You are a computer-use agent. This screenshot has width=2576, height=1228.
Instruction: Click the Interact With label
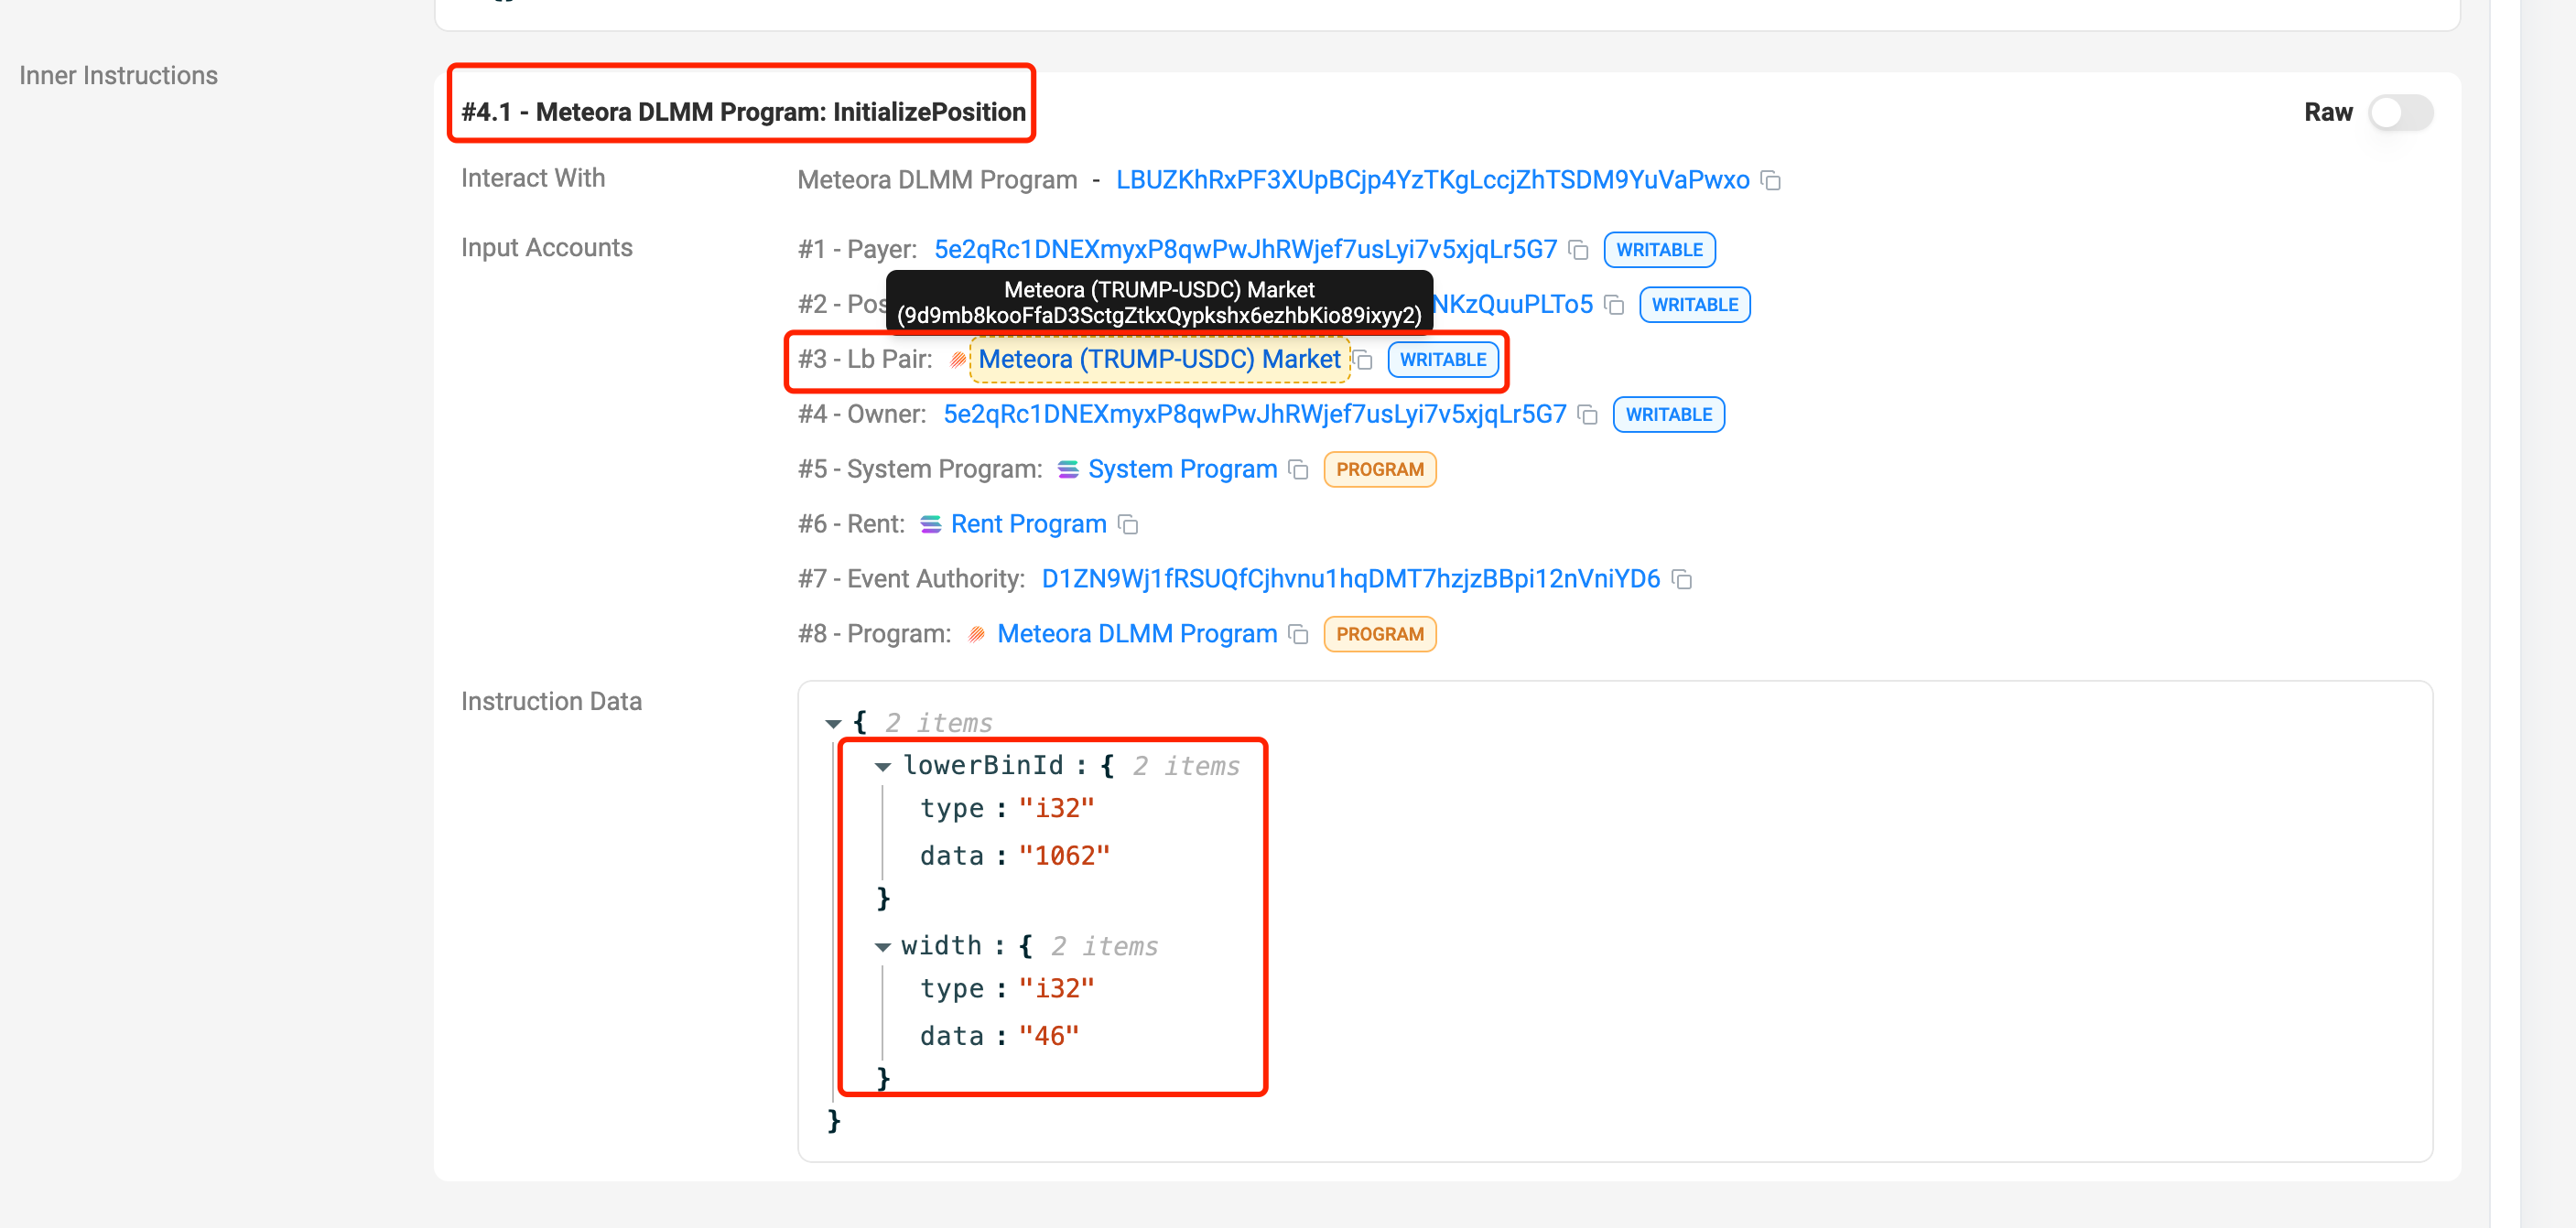pos(532,178)
